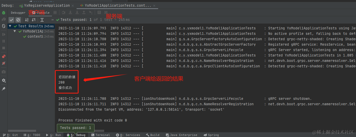The height and width of the screenshot is (137, 356).
Task: Collapse the YxModel1Ap test class node
Action: click(15, 31)
